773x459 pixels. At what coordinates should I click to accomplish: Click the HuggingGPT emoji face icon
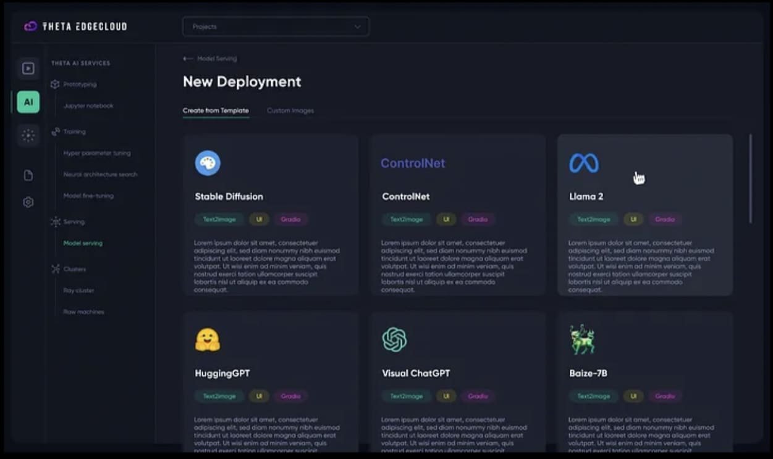208,340
